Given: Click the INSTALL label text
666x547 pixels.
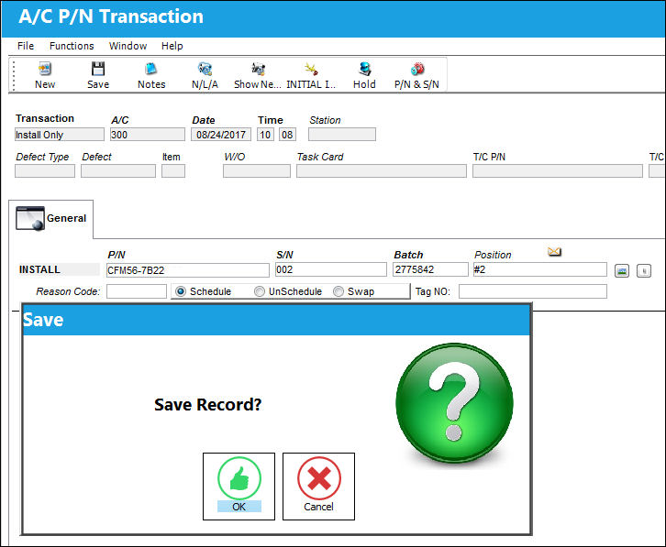Looking at the screenshot, I should (x=39, y=269).
